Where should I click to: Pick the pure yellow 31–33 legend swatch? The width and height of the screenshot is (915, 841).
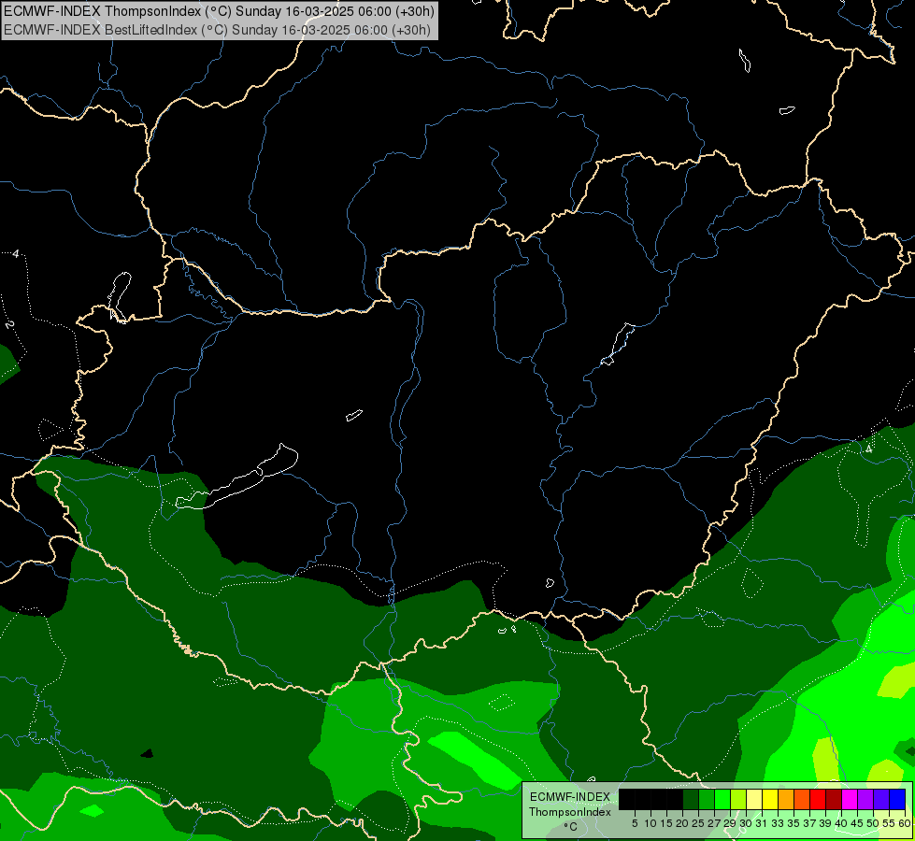770,799
